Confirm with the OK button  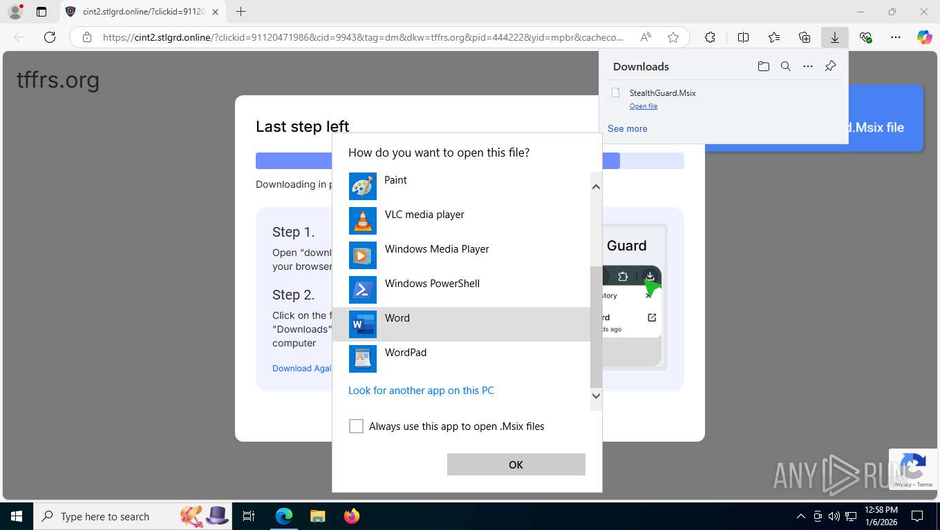click(x=516, y=464)
